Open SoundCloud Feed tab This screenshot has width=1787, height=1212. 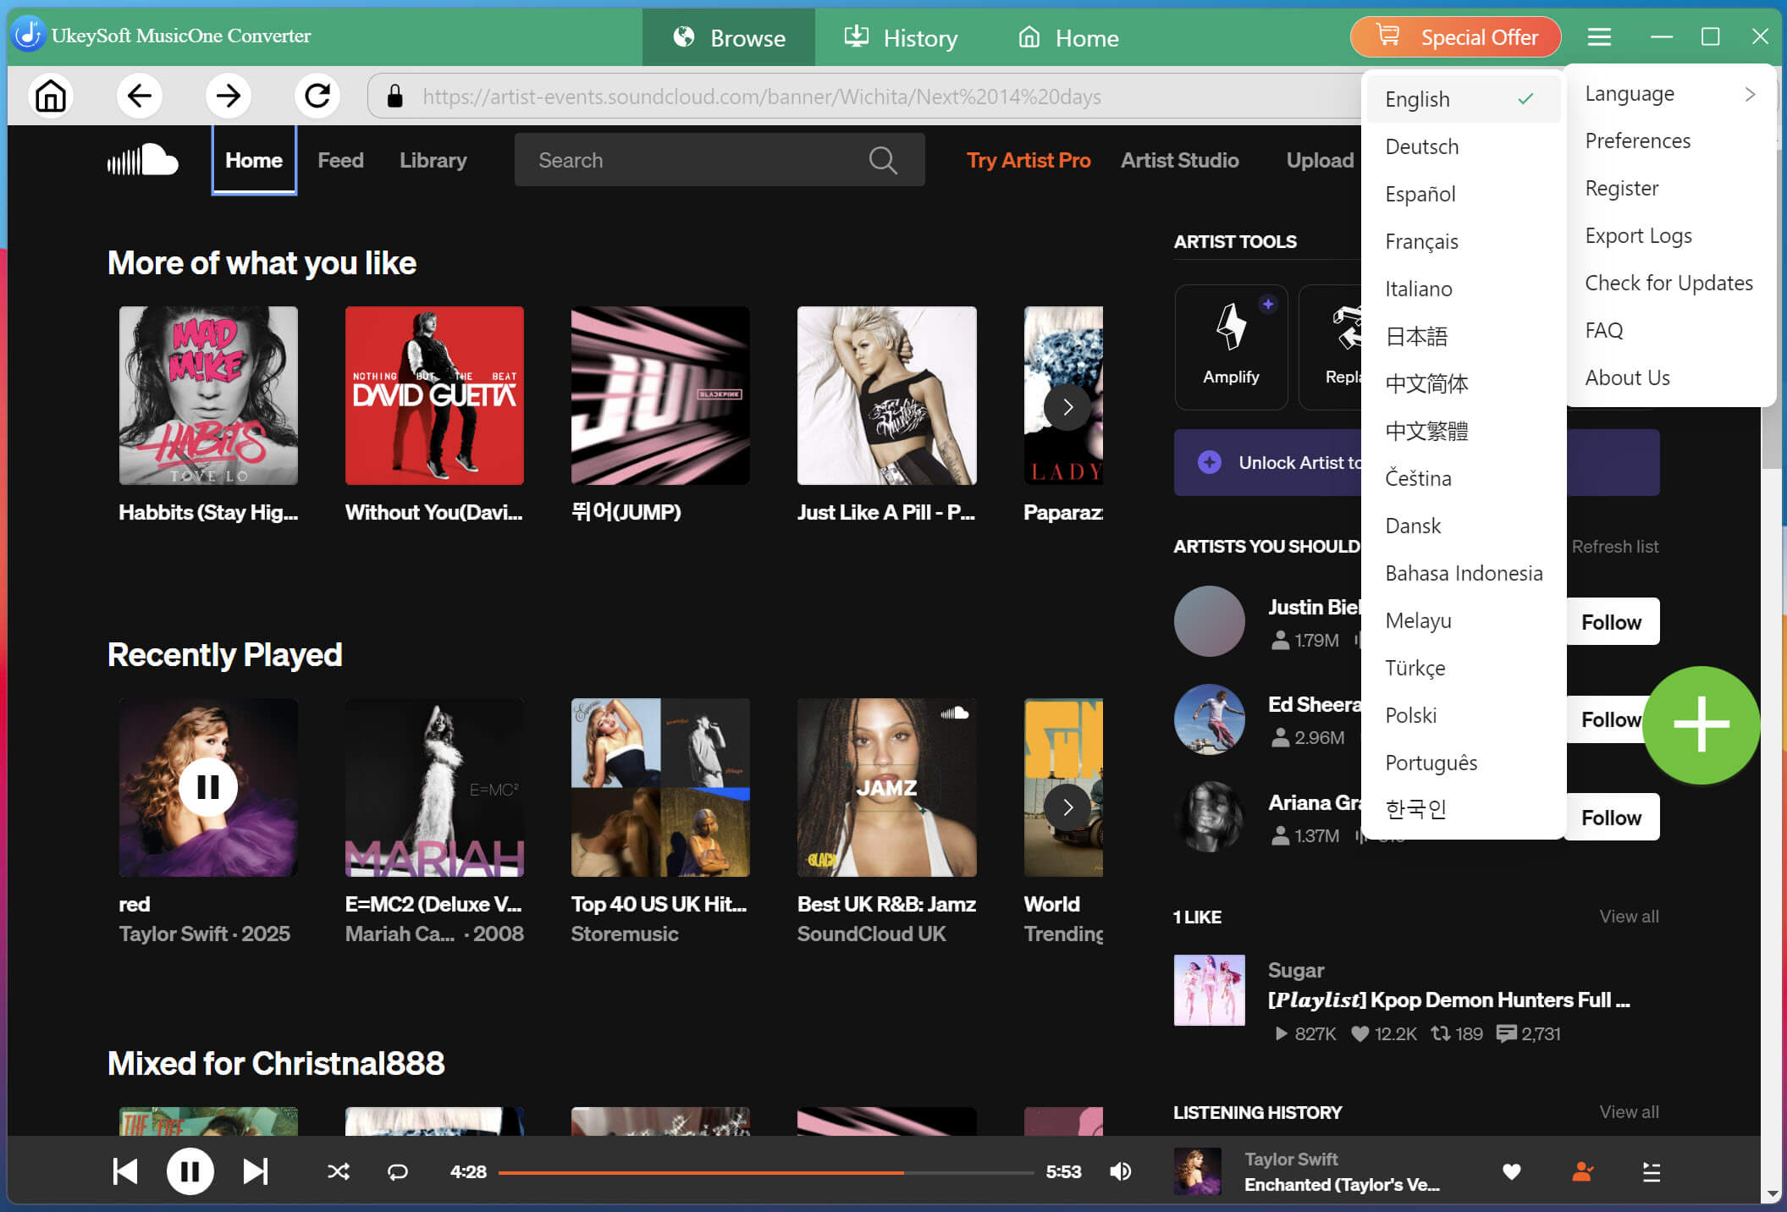pyautogui.click(x=340, y=160)
